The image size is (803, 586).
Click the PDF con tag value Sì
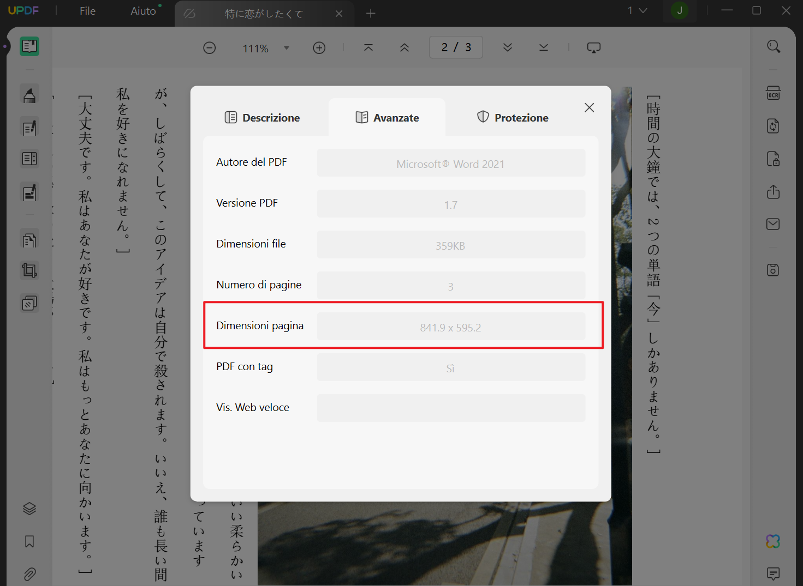tap(451, 367)
